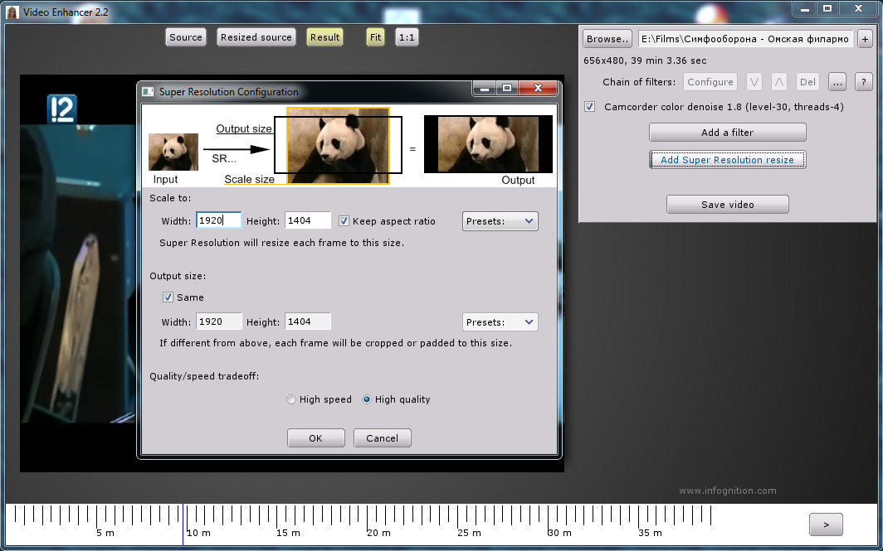Image resolution: width=883 pixels, height=551 pixels.
Task: Click the Scale to Width input field
Action: pyautogui.click(x=219, y=220)
